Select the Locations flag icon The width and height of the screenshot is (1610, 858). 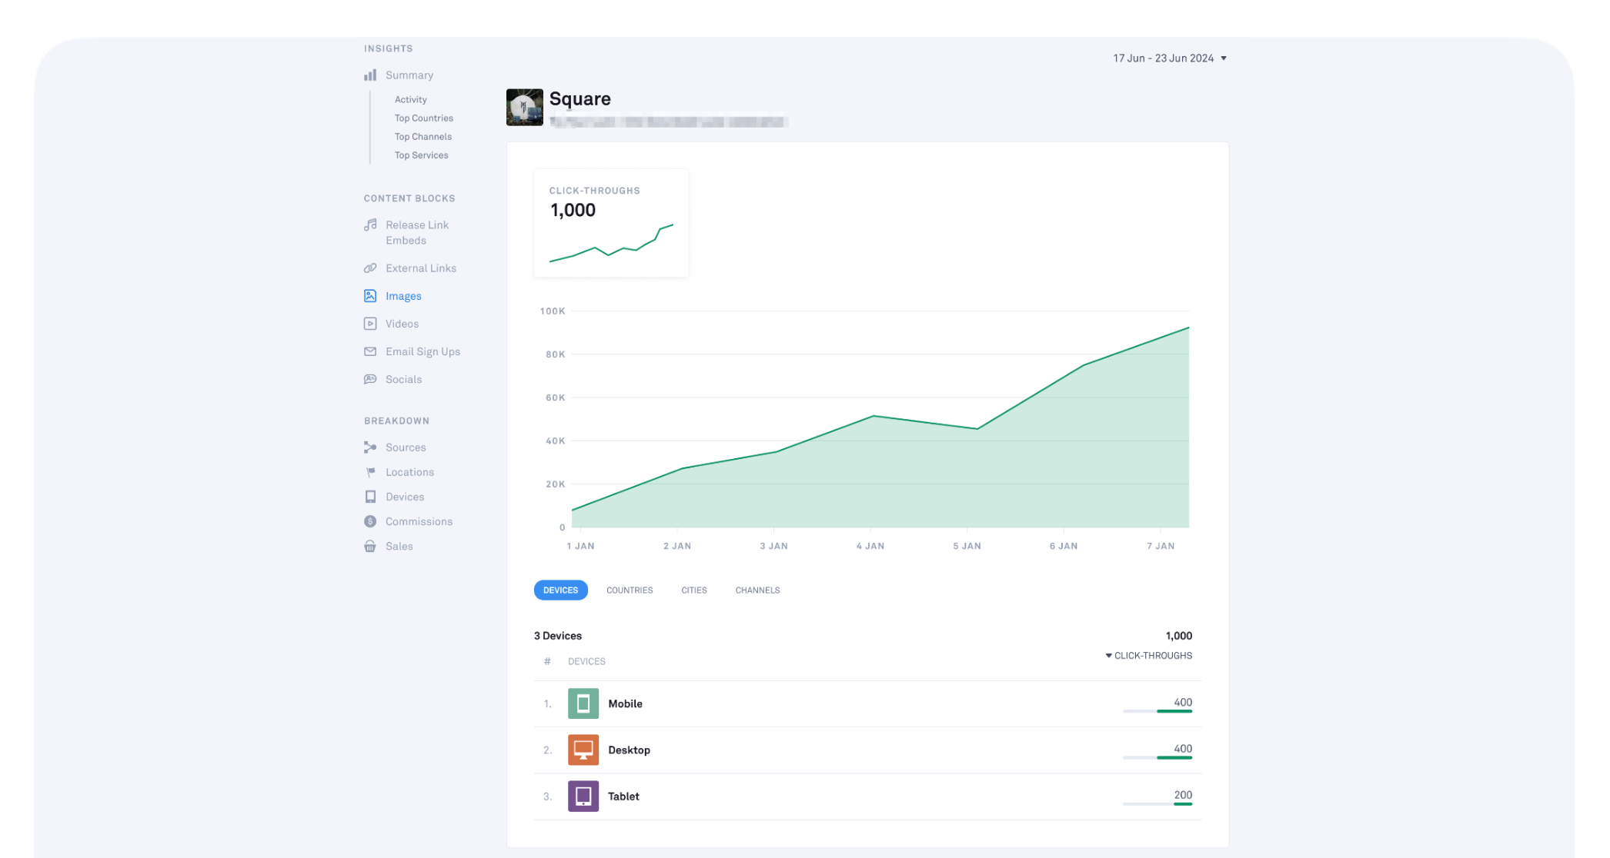(x=370, y=472)
